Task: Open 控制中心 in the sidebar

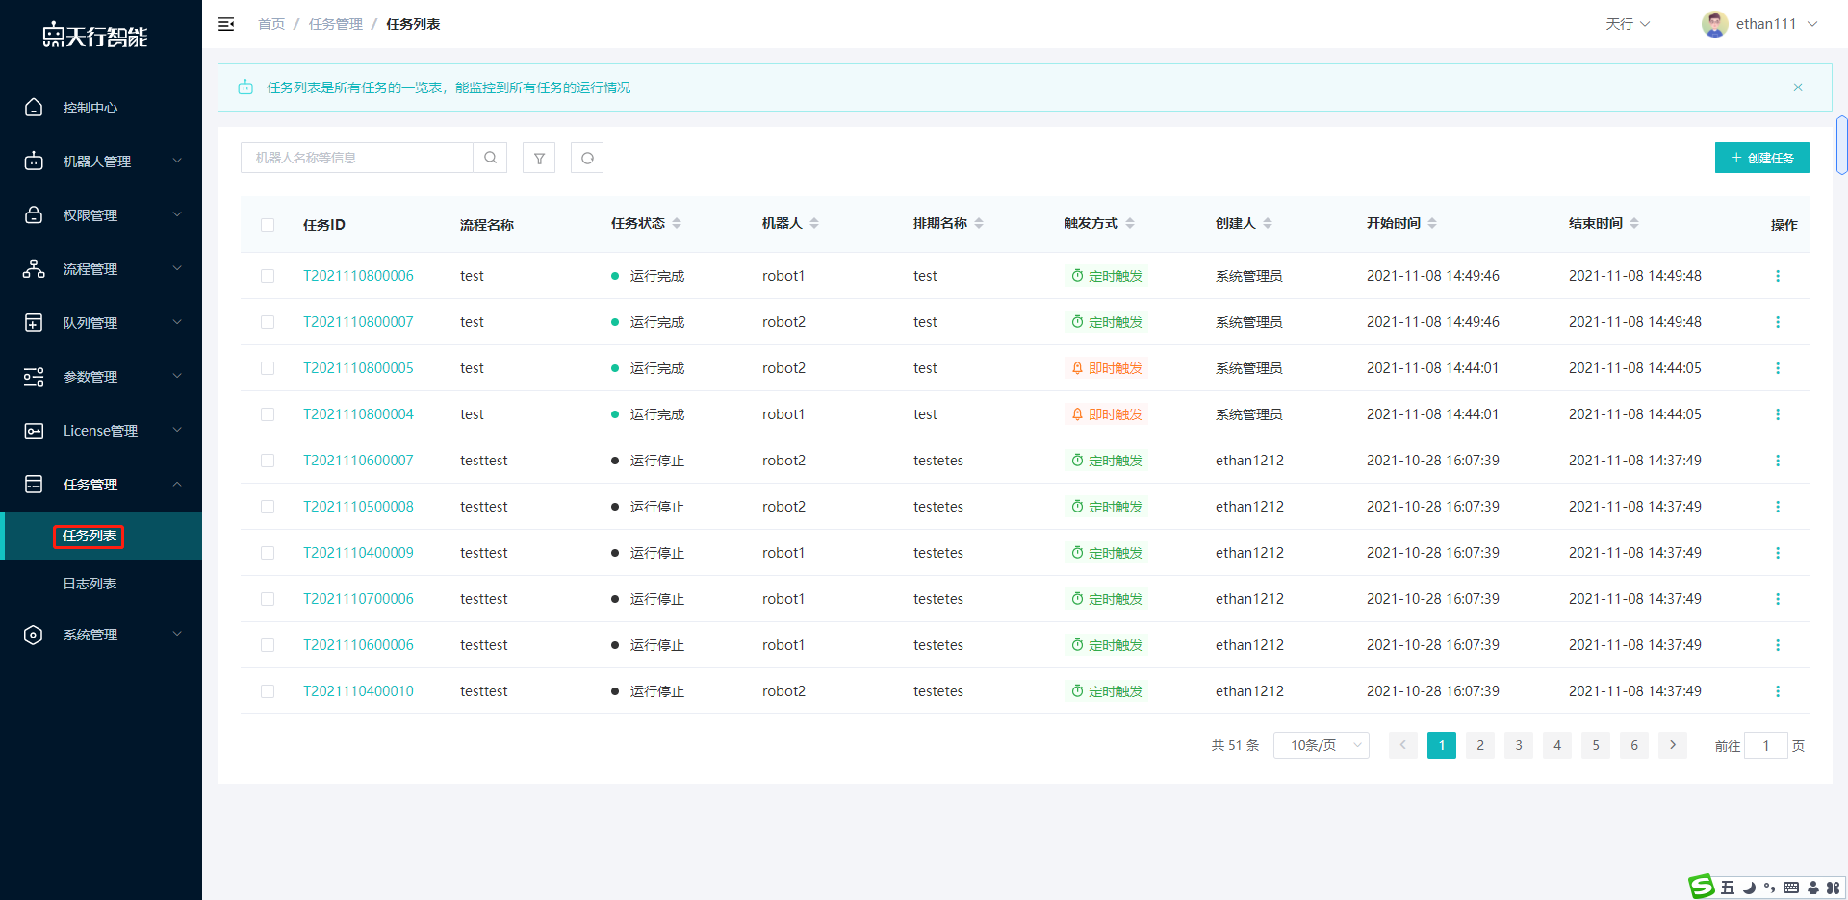Action: tap(101, 108)
